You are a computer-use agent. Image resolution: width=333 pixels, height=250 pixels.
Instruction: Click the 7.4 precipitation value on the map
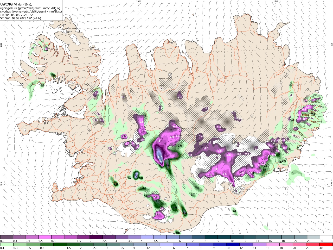tap(136, 176)
